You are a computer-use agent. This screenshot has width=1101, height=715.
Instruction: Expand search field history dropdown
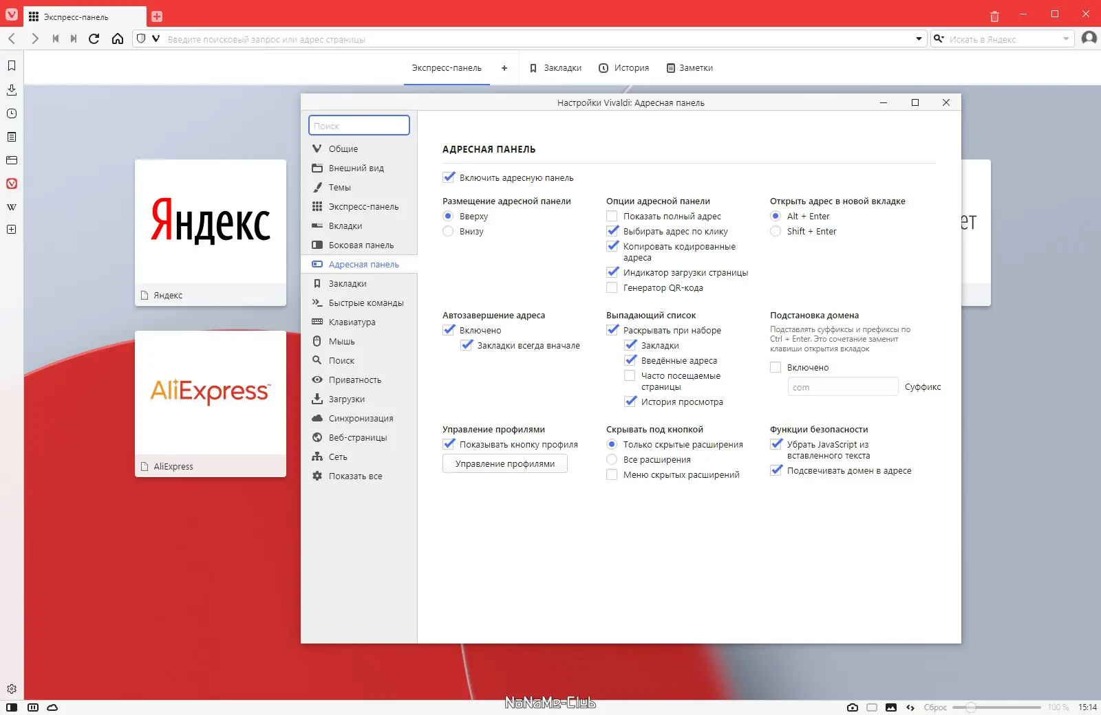pos(1066,38)
